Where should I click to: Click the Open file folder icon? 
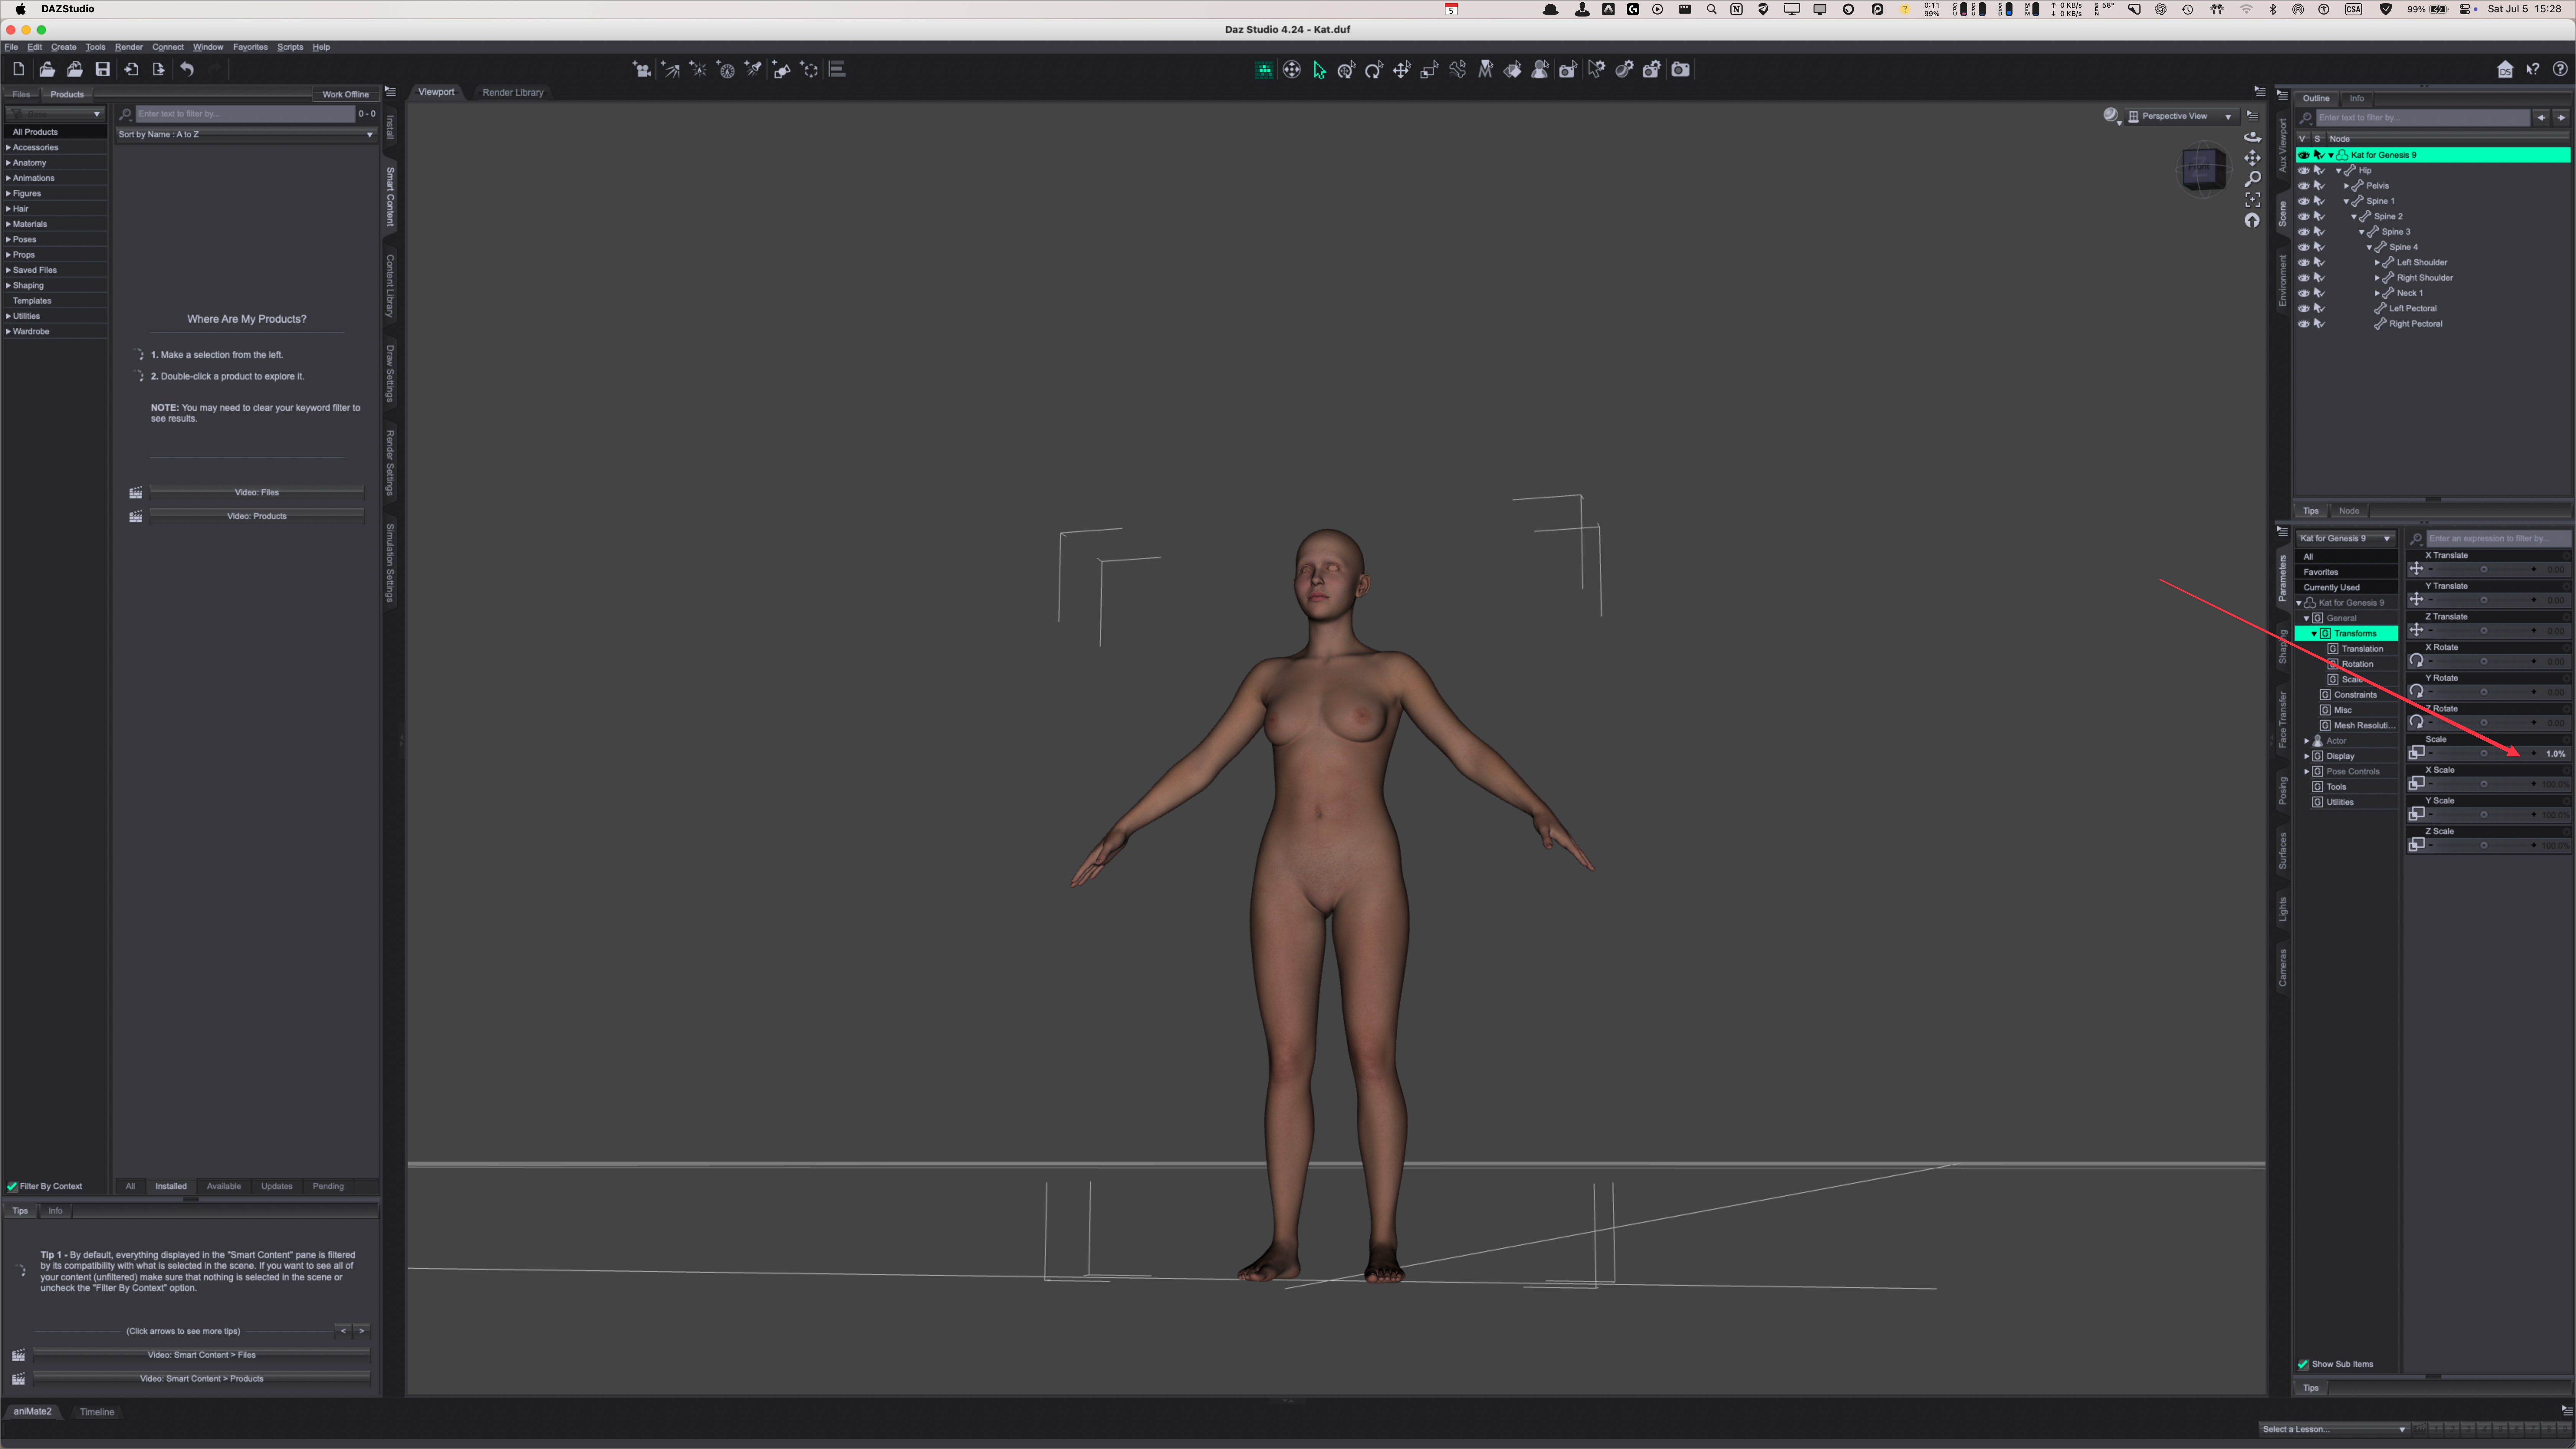pos(47,69)
